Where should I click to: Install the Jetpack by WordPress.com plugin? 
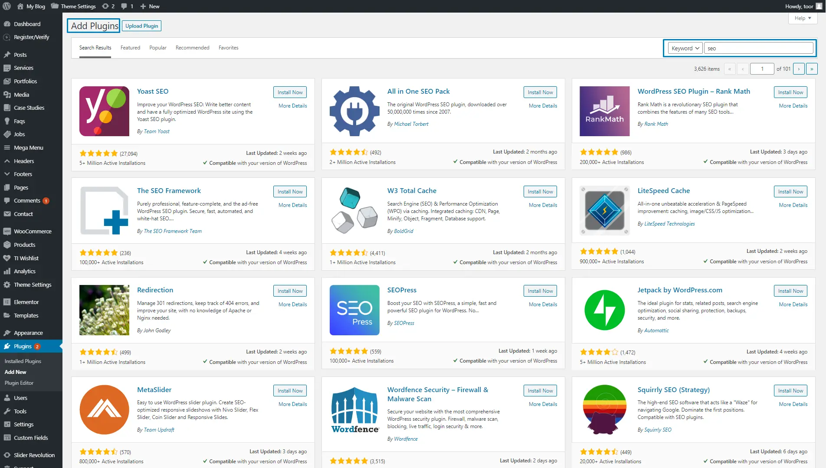tap(790, 291)
